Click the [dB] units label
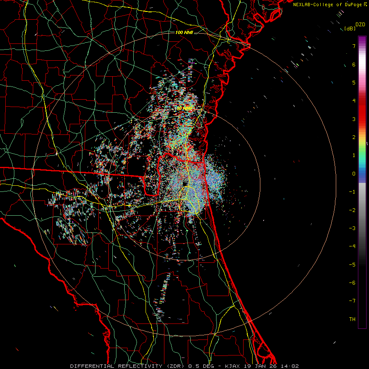 click(x=350, y=29)
